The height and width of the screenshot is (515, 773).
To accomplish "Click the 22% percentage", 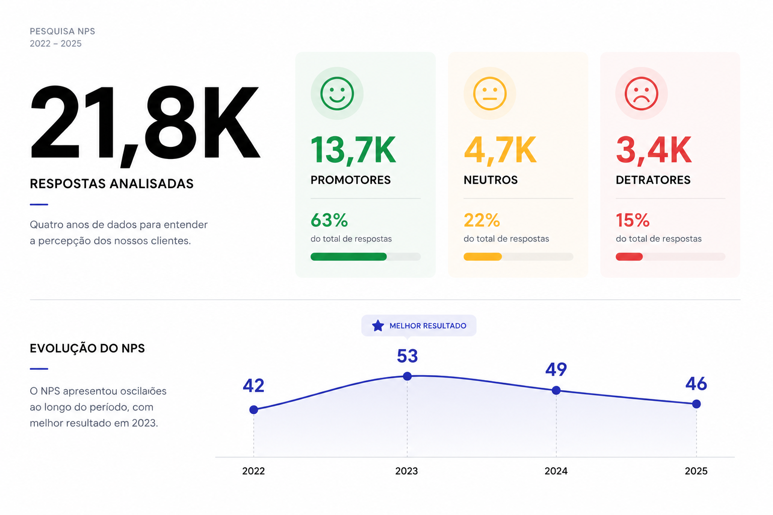I will (x=482, y=220).
